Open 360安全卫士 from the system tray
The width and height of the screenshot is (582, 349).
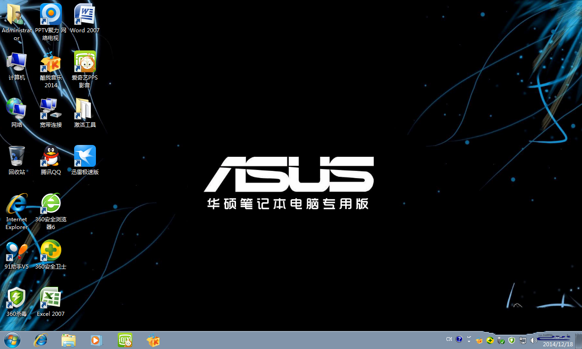(x=490, y=340)
